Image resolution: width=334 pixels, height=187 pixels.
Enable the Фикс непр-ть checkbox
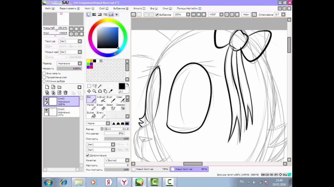44,74
